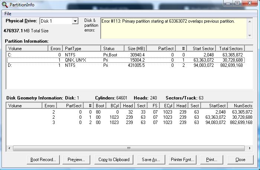Click the Start Sector column header
The width and height of the screenshot is (260, 170).
[x=201, y=49]
